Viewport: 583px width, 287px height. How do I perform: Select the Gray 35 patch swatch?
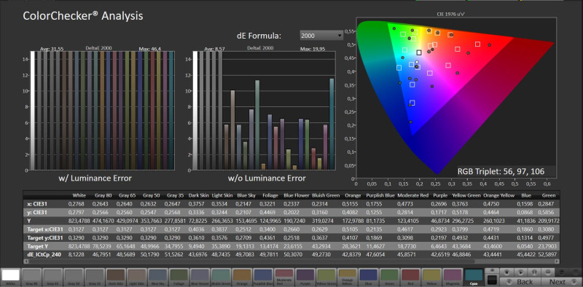pyautogui.click(x=95, y=277)
